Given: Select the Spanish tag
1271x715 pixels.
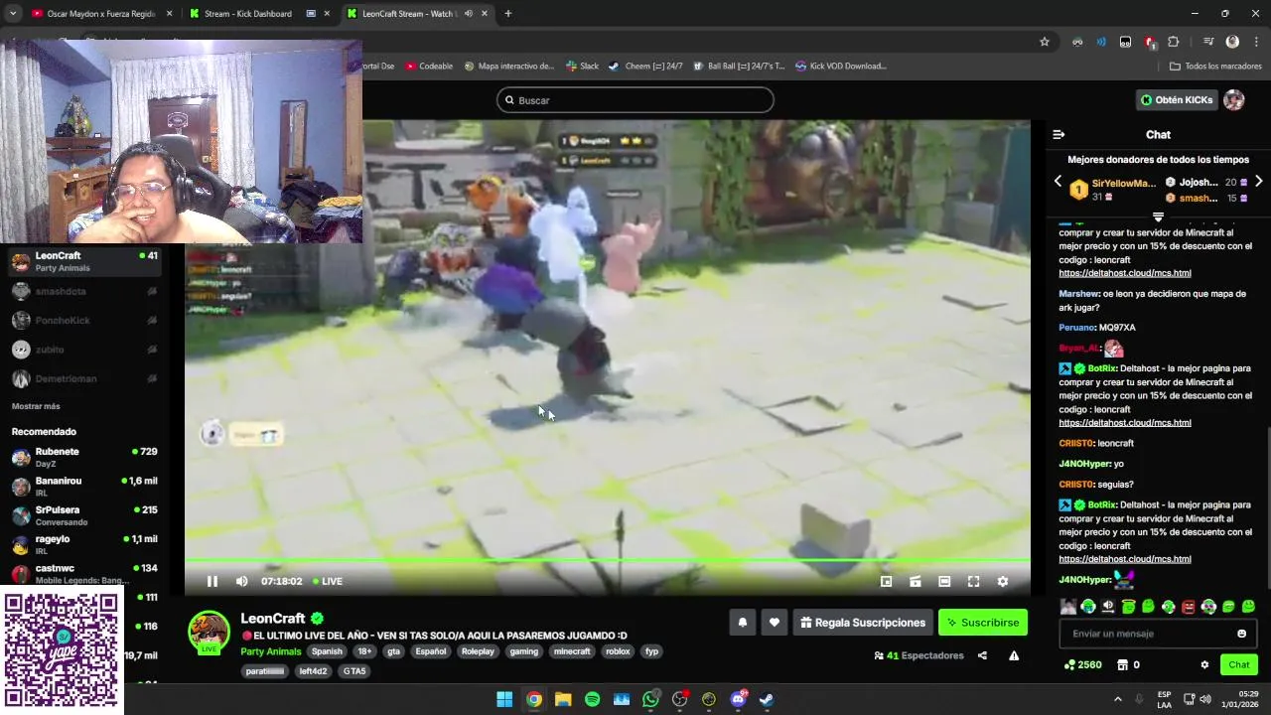Looking at the screenshot, I should point(327,651).
